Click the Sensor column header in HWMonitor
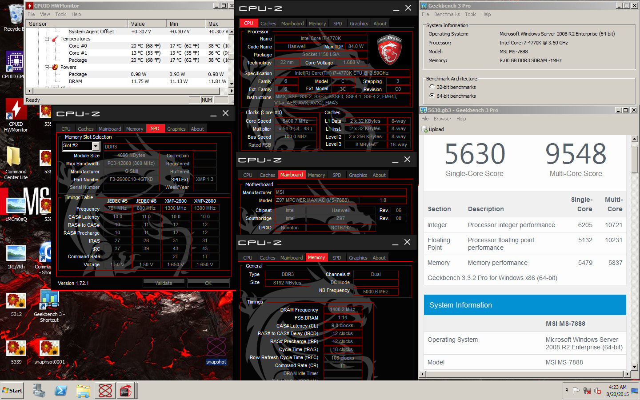 tap(77, 24)
